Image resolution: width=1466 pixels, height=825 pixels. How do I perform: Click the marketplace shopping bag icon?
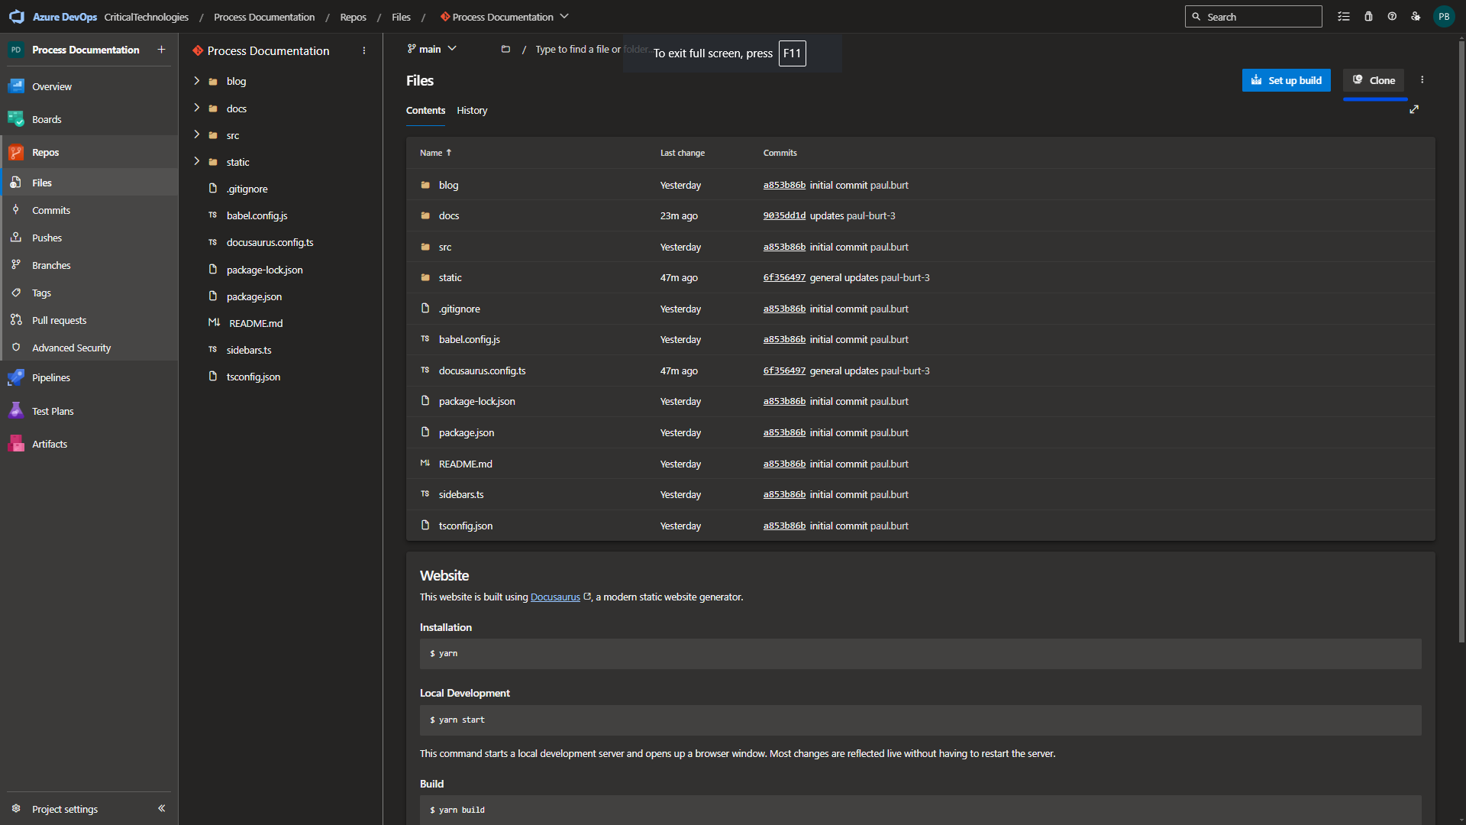click(1368, 17)
